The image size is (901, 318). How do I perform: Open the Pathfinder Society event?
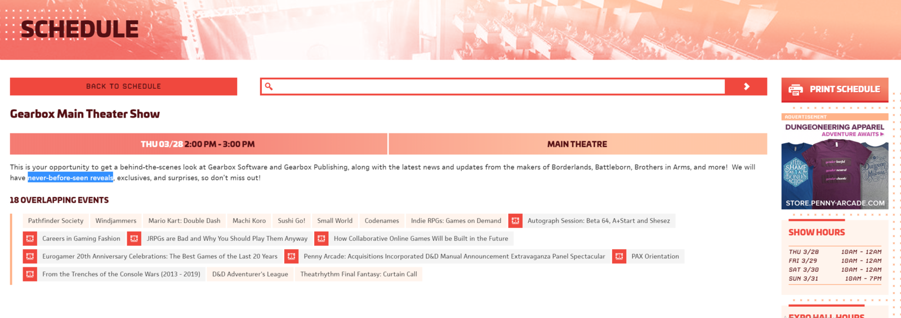[56, 221]
